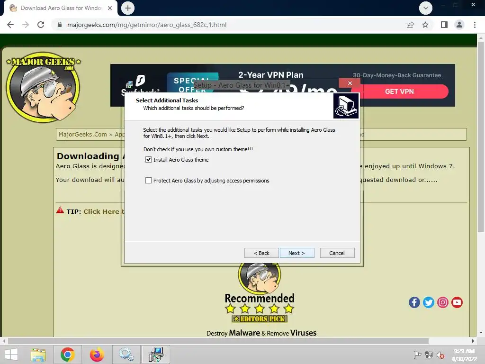Image resolution: width=485 pixels, height=364 pixels.
Task: Go back with the Back button
Action: tap(261, 253)
